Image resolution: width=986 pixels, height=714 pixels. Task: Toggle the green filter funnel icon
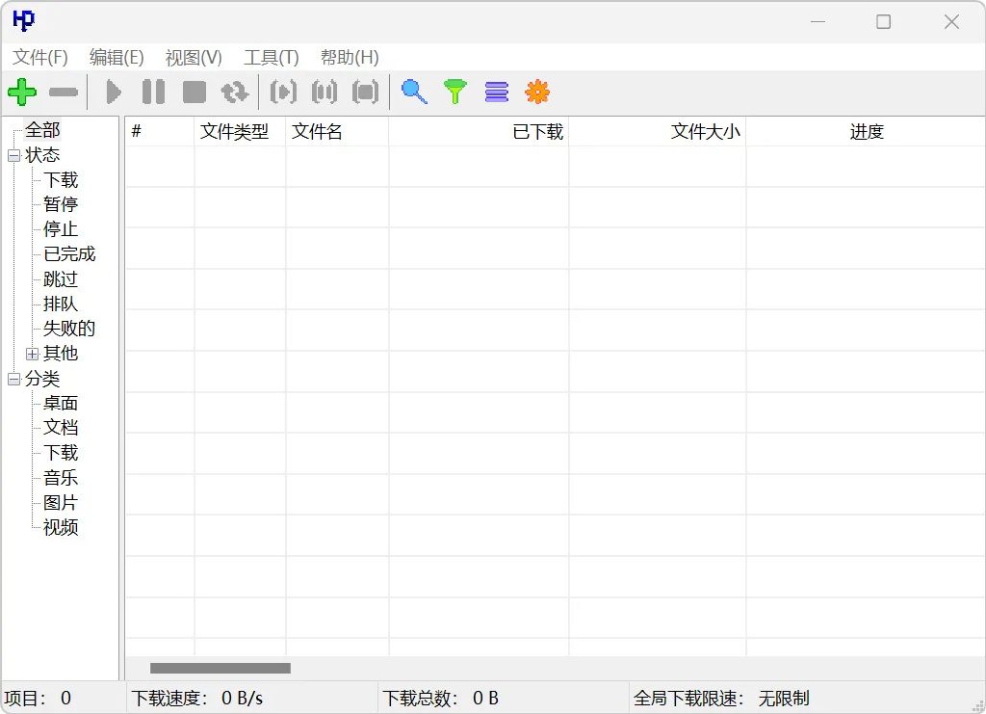(454, 92)
